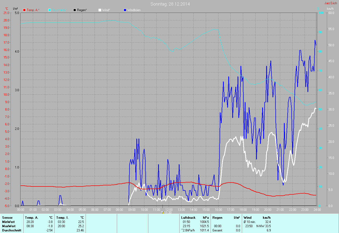Click the blue Windböen legend swatch
This screenshot has height=233, width=339.
point(125,10)
